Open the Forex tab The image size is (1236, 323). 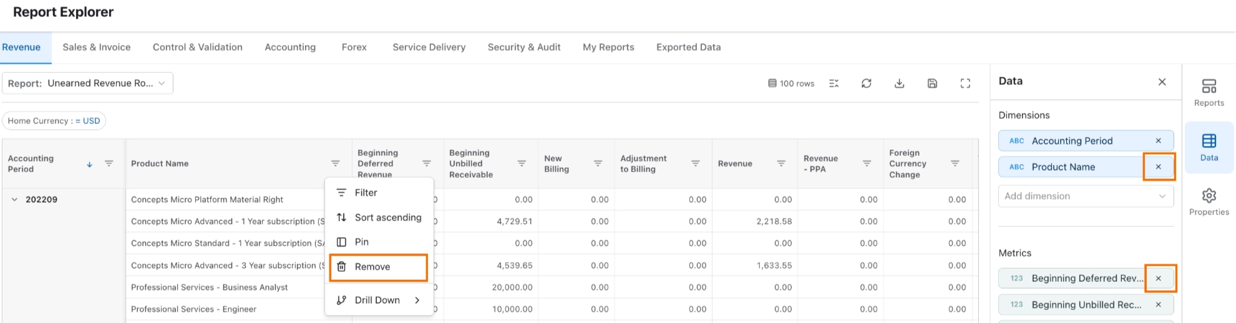(354, 47)
